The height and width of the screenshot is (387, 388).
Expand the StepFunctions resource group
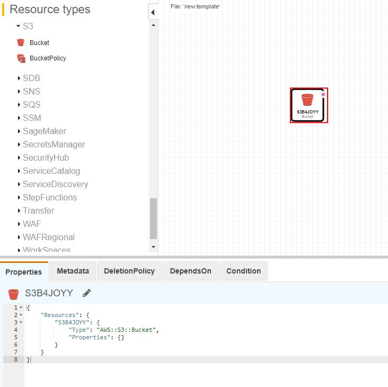19,198
